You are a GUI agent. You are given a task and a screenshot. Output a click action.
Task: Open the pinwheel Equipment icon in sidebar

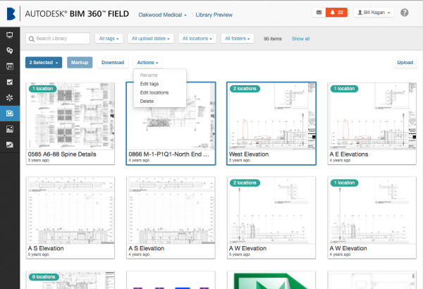[10, 98]
